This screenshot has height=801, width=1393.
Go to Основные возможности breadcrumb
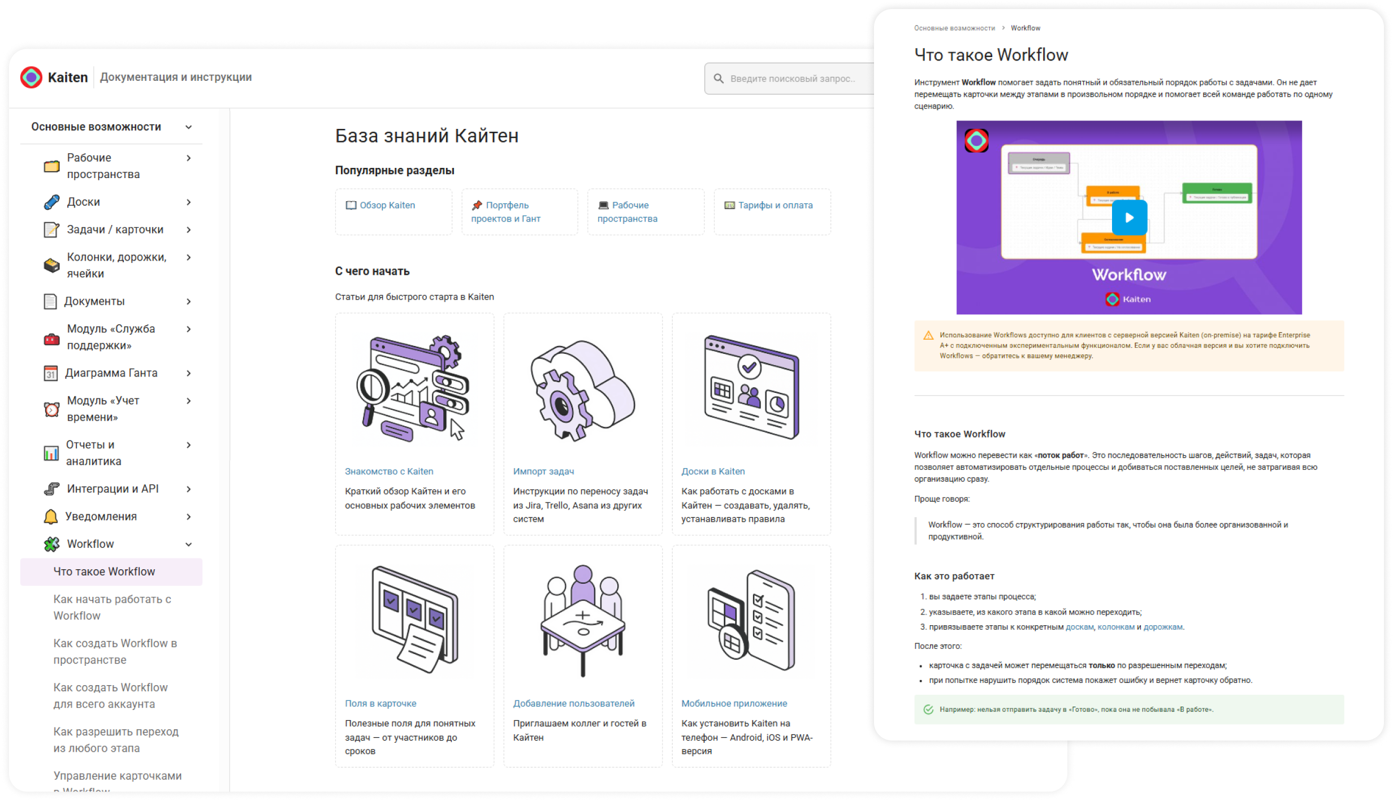[x=954, y=28]
